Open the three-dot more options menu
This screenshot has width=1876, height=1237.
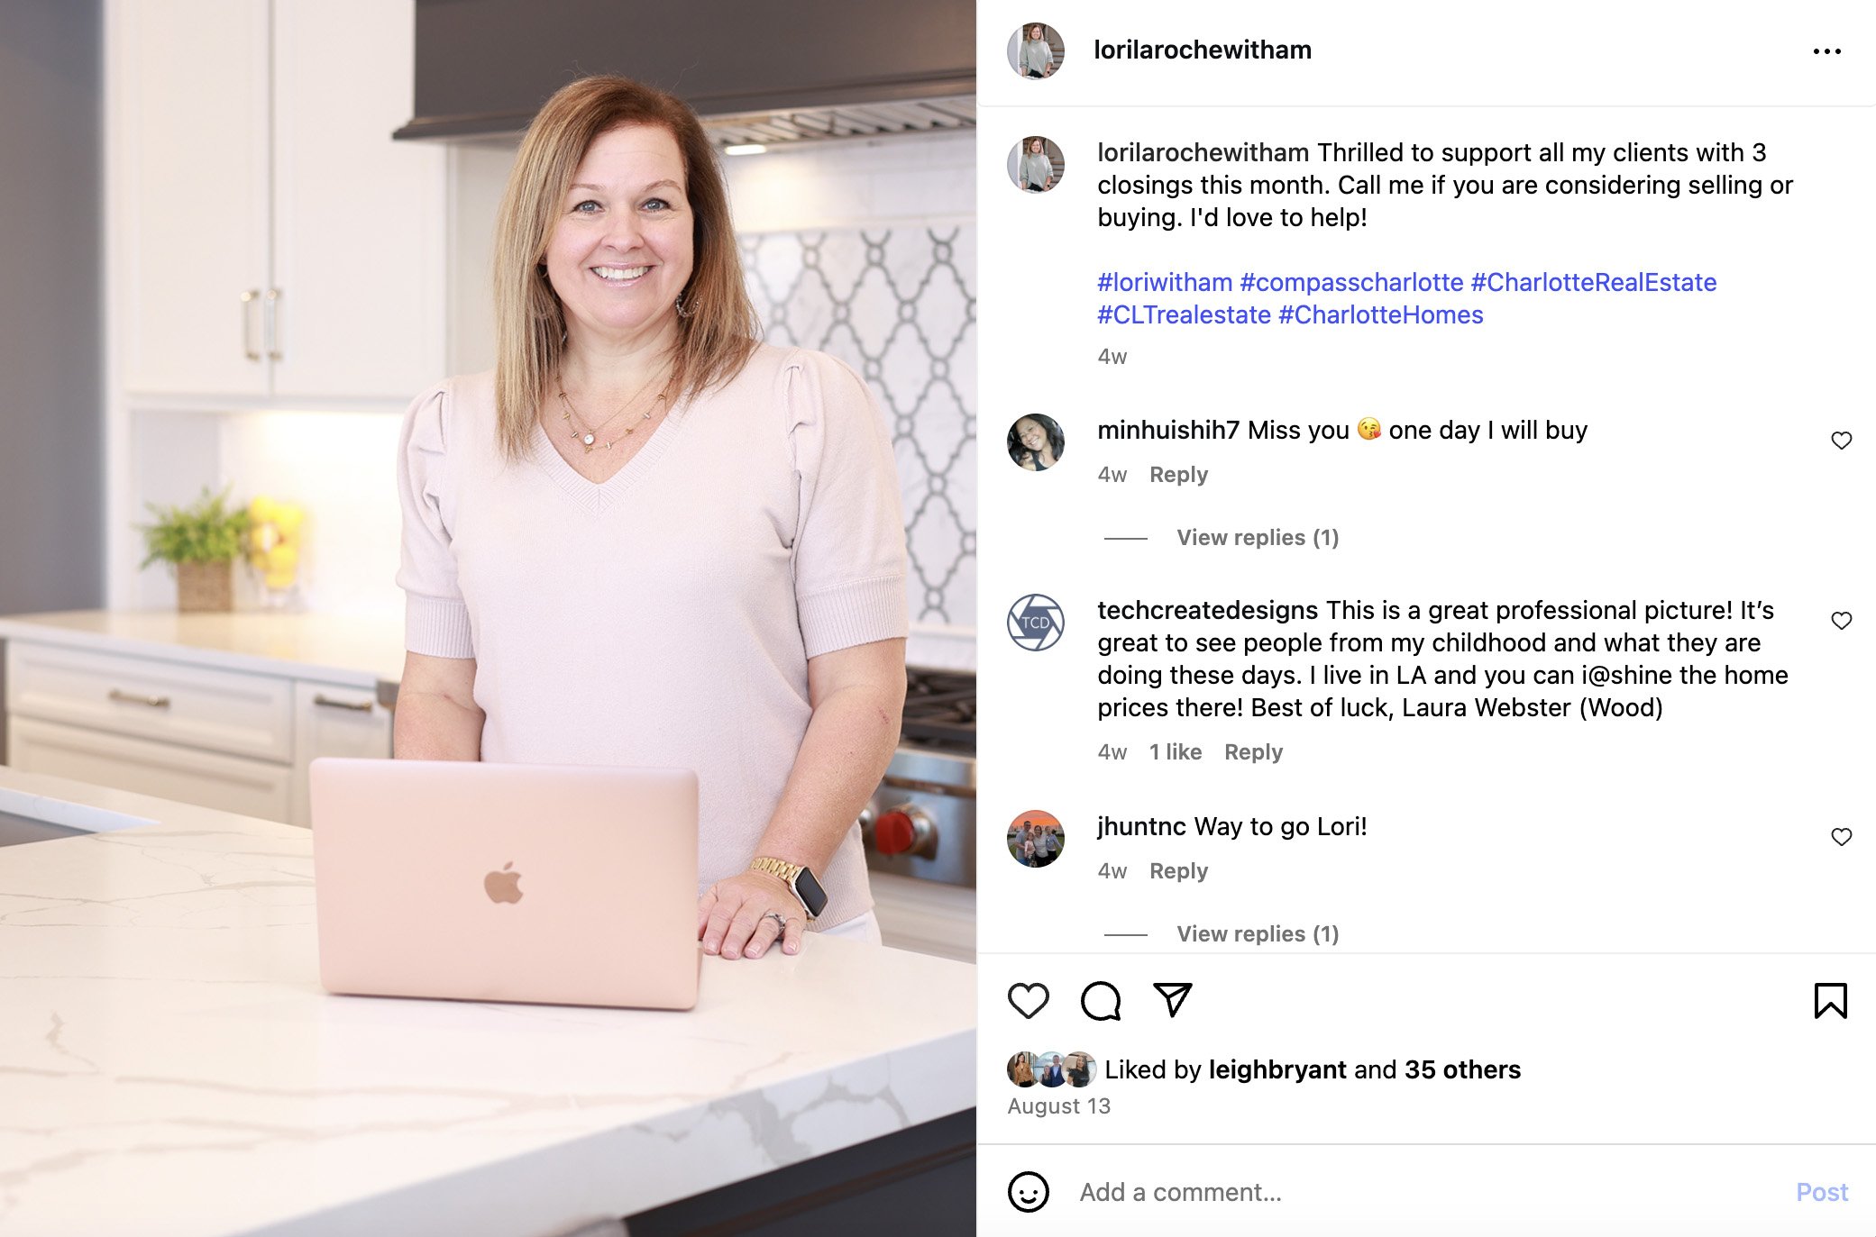[1826, 51]
